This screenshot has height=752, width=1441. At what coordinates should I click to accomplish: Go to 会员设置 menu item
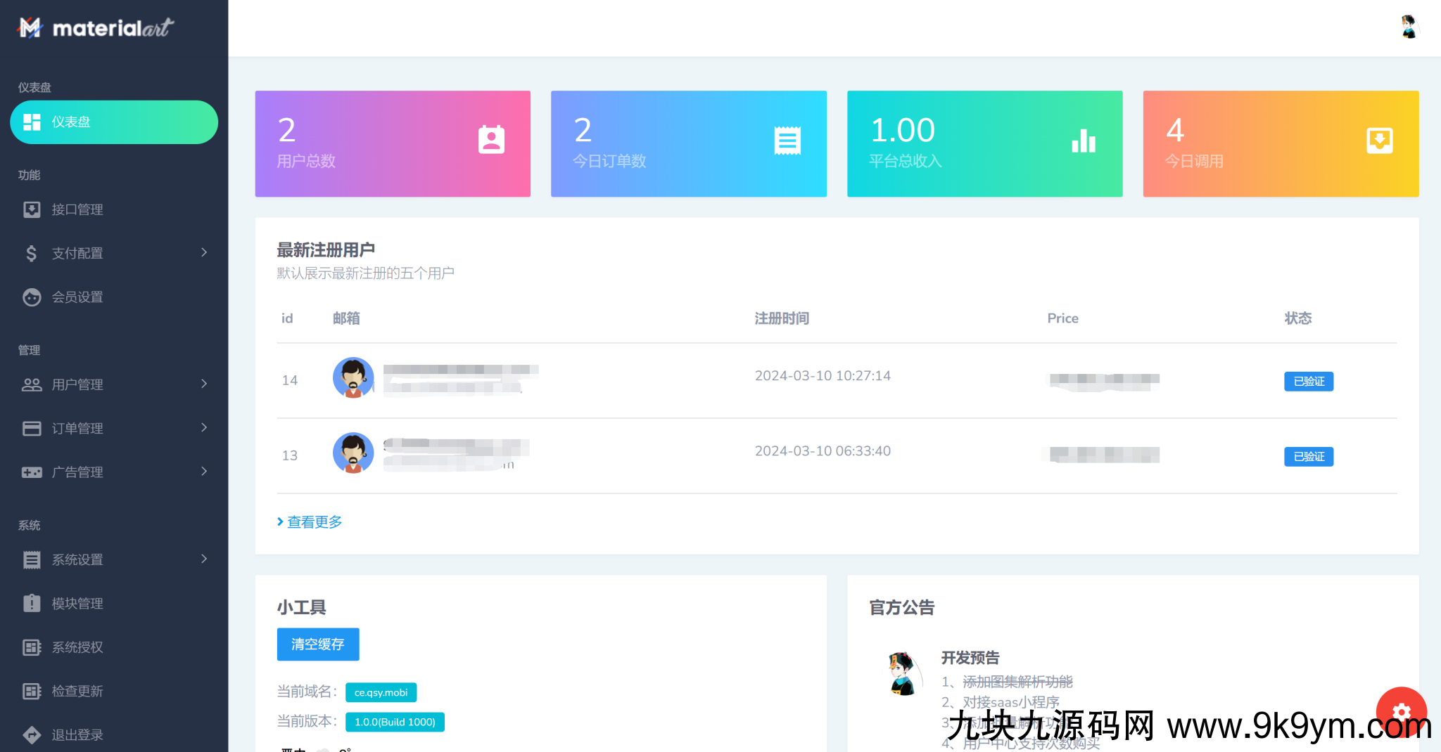click(77, 297)
